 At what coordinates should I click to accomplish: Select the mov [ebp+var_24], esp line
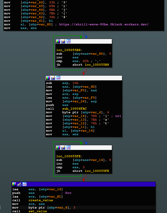pos(72,101)
